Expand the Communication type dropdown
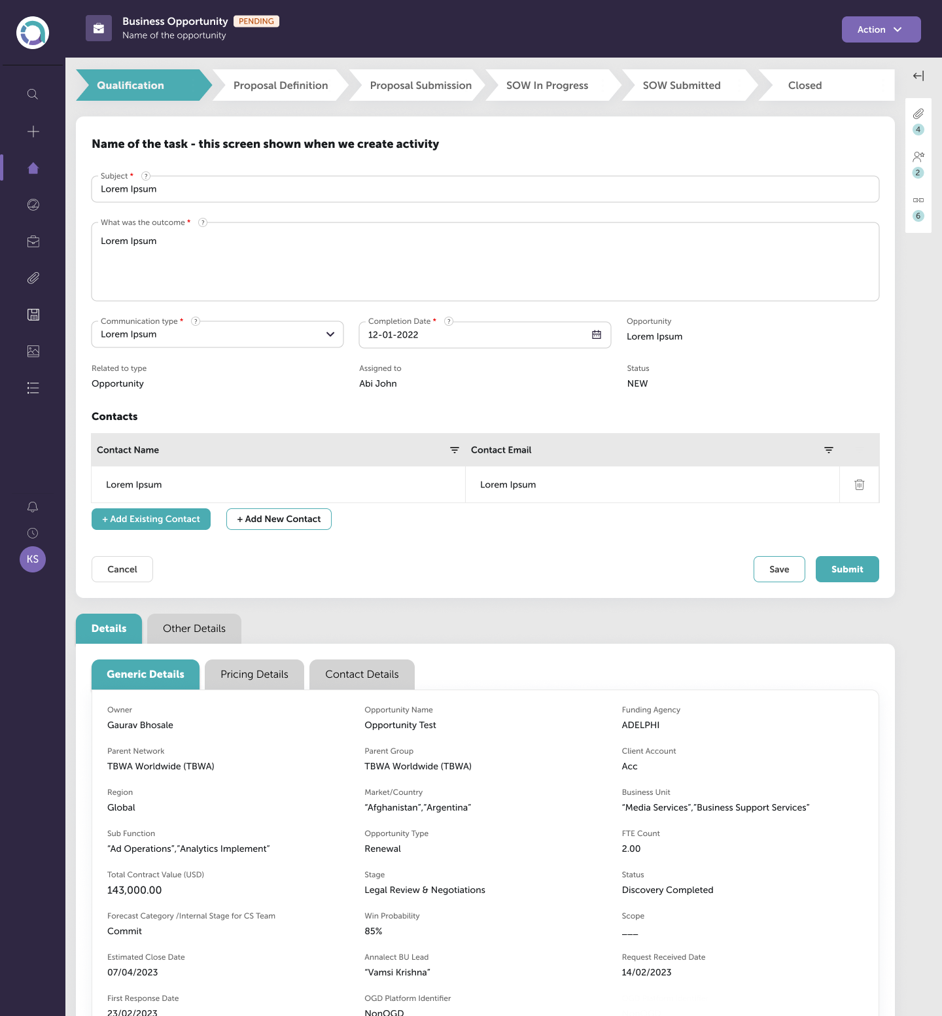Image resolution: width=942 pixels, height=1016 pixels. point(330,334)
